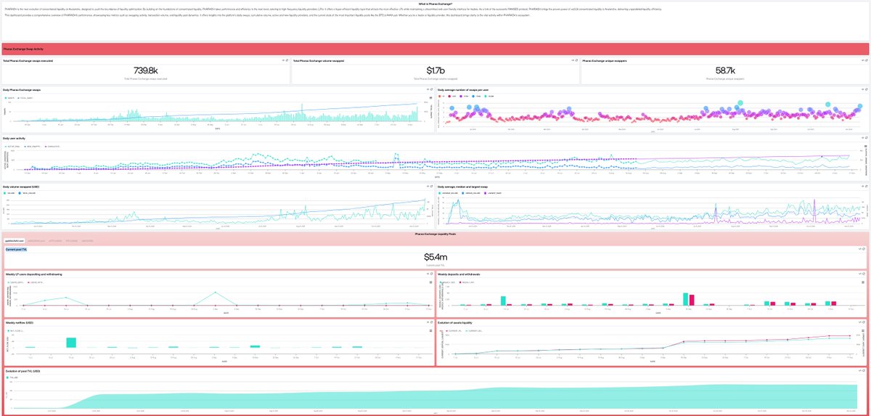The image size is (871, 416).
Task: Open chart menu on Daily Pharaoh Exchange swaps
Action: [x=431, y=97]
